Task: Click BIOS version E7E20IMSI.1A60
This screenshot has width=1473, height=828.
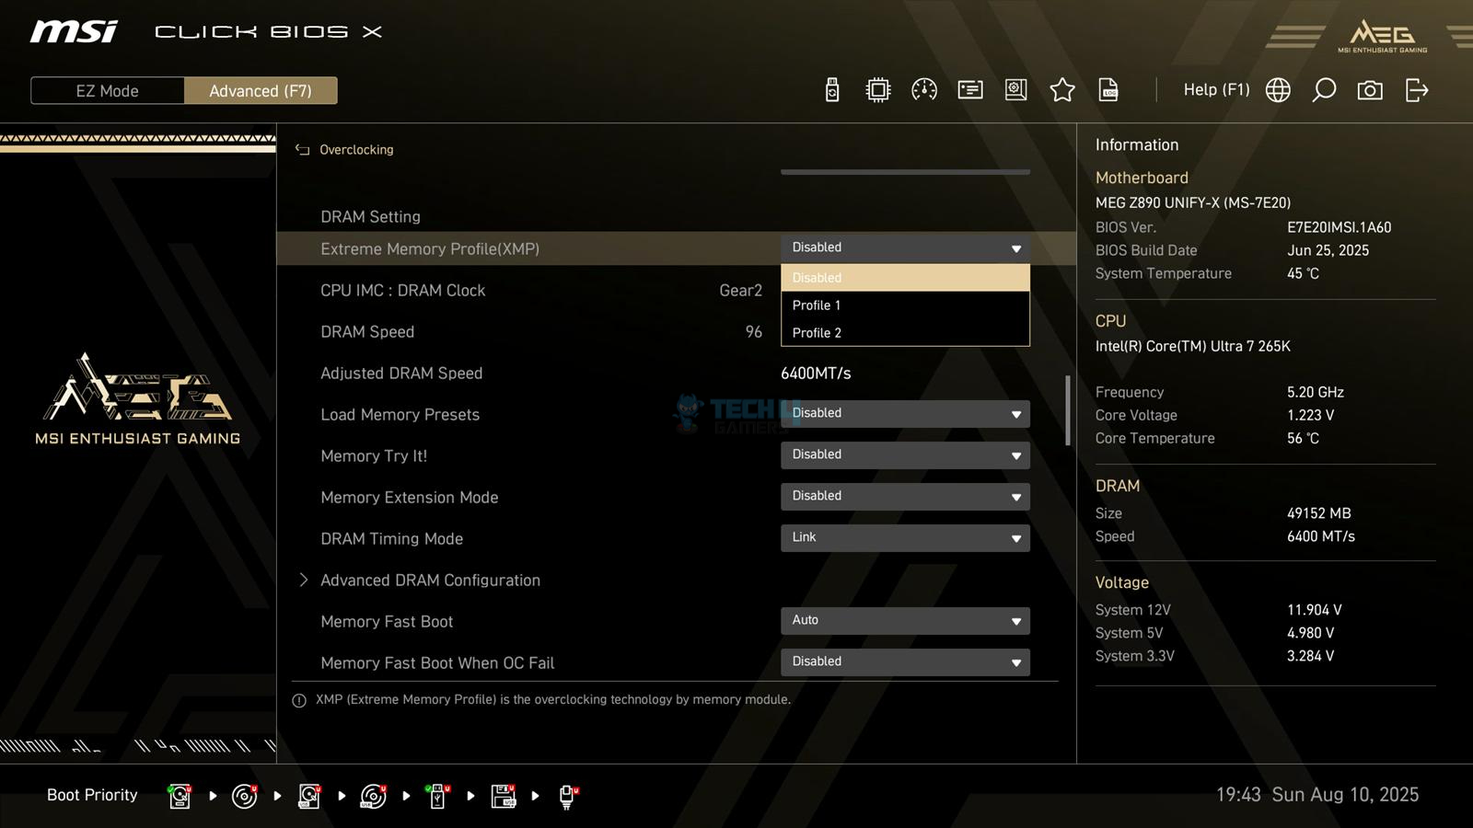Action: pyautogui.click(x=1340, y=227)
